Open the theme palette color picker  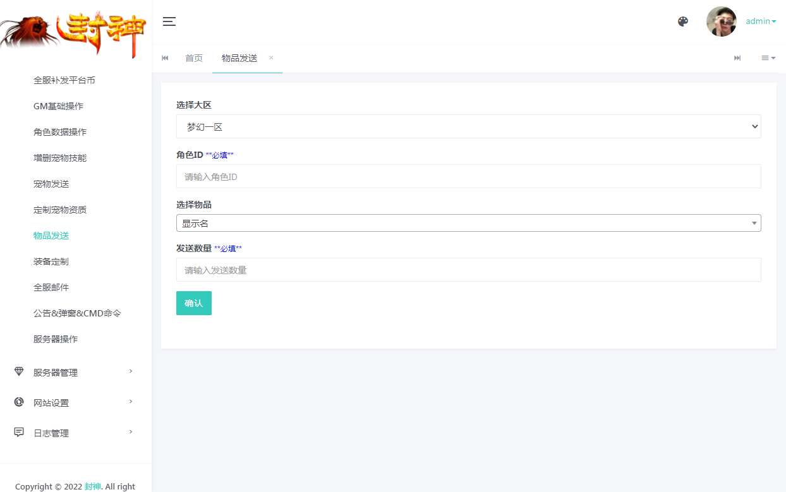[683, 21]
